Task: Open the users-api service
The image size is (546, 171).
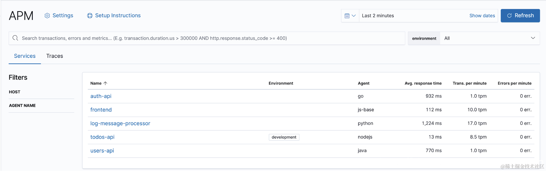Action: (102, 151)
